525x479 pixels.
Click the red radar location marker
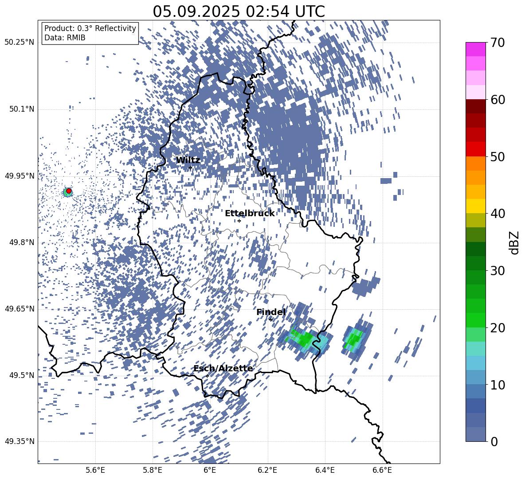point(69,191)
